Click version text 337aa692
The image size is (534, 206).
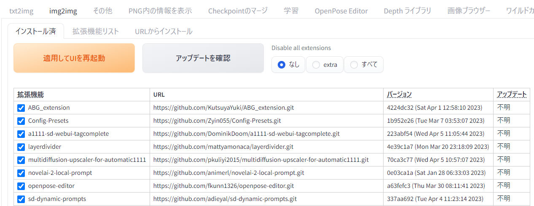pos(400,199)
